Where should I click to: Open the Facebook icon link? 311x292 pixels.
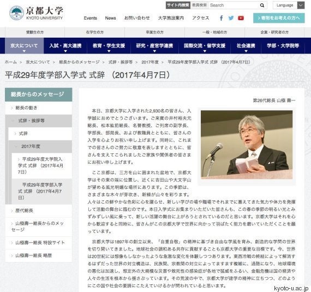[221, 18]
